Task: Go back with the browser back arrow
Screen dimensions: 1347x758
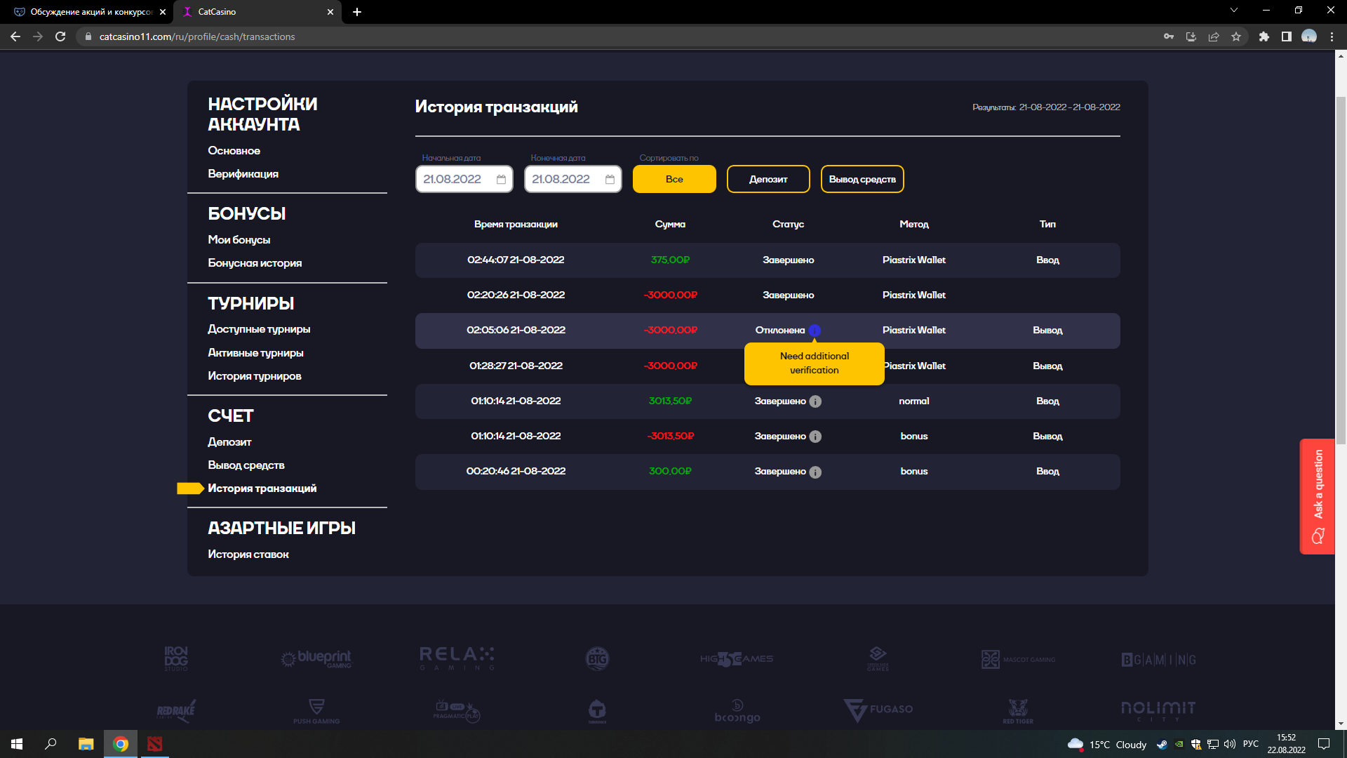Action: coord(15,36)
